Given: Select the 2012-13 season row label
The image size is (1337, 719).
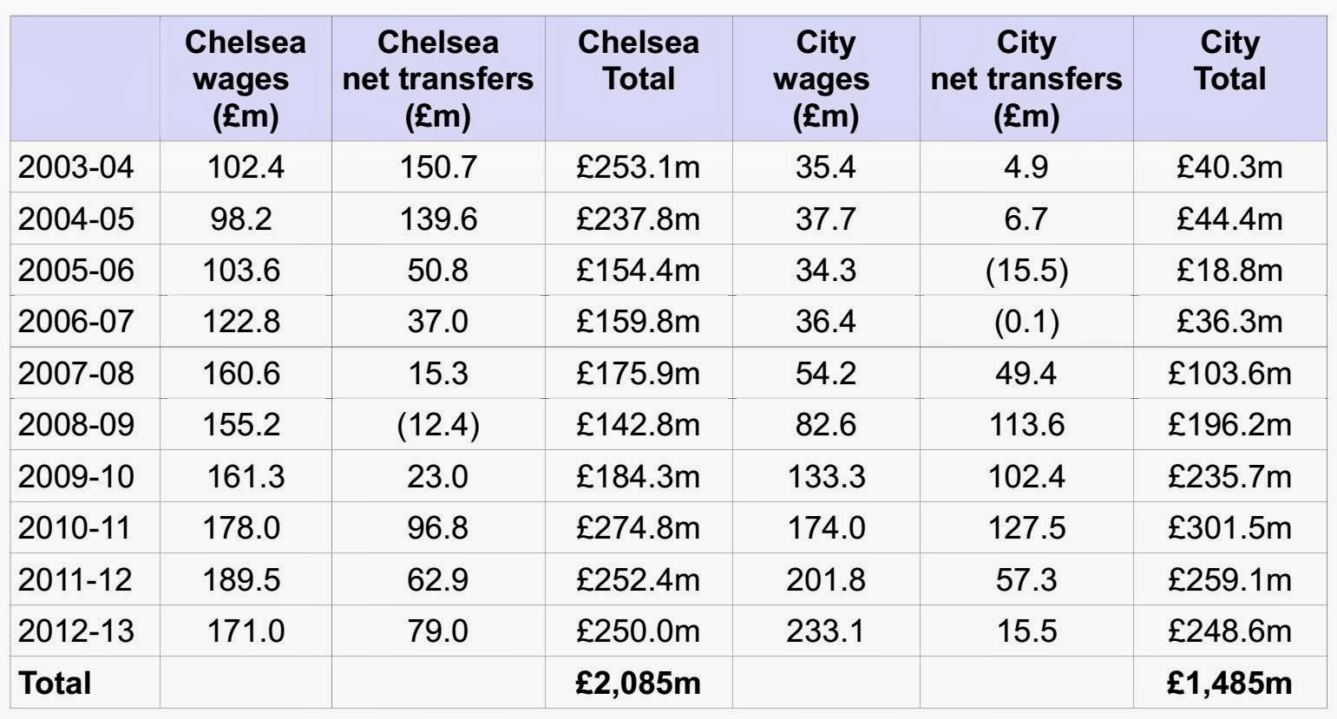Looking at the screenshot, I should 76,631.
